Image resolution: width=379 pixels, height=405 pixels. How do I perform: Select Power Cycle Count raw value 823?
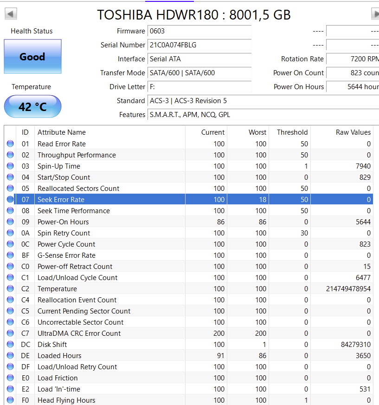pos(365,244)
